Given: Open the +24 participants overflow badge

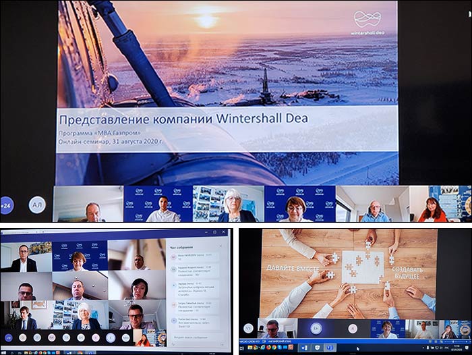Looking at the screenshot, I should (6, 206).
